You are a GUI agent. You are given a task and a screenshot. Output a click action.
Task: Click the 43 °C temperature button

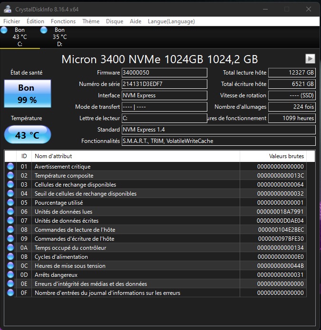[x=28, y=135]
